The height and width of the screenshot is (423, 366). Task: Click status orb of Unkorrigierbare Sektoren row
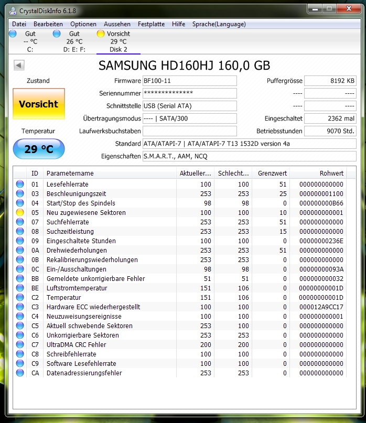click(x=20, y=335)
